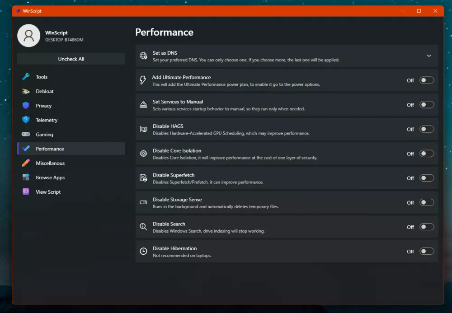
Task: Turn on Disable HAGS switch
Action: click(426, 129)
